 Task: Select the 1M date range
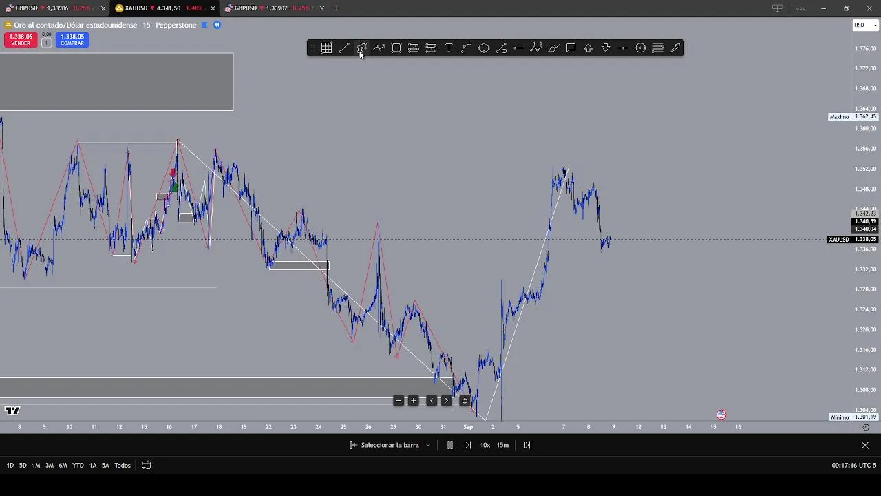tap(36, 466)
